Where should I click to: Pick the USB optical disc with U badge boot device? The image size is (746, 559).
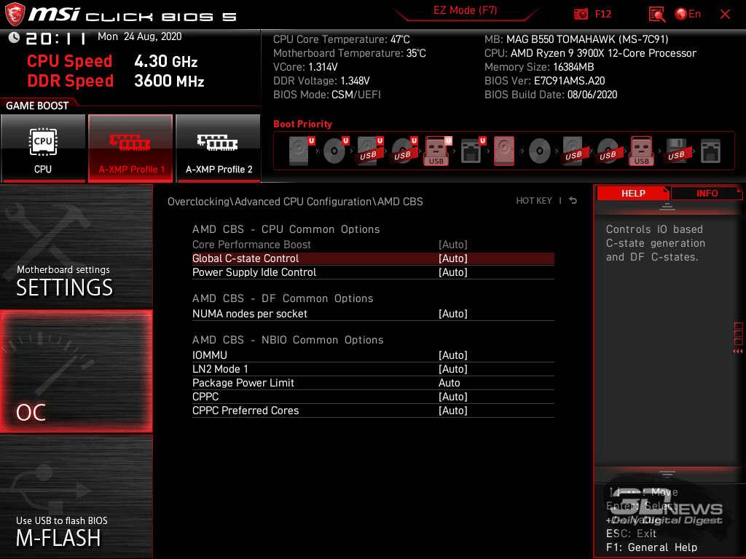point(404,151)
